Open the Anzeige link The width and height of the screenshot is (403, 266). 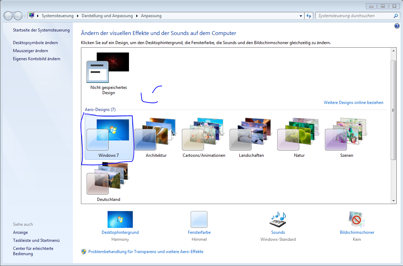pos(20,232)
